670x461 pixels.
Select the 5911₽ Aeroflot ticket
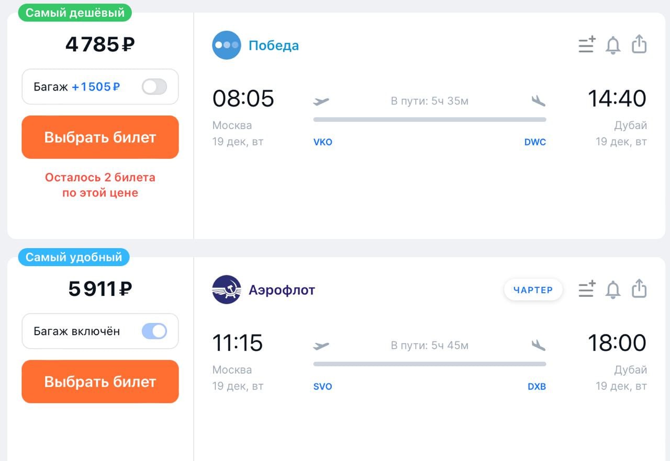coord(100,382)
